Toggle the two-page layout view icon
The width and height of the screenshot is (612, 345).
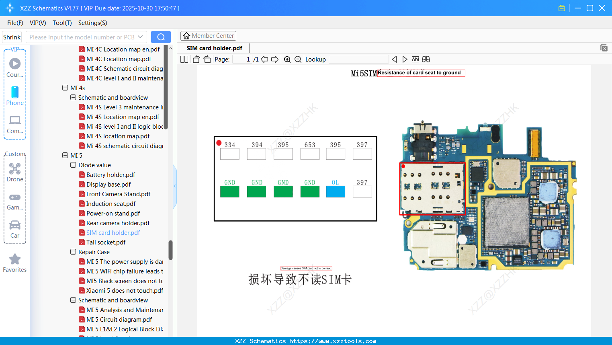pos(184,60)
